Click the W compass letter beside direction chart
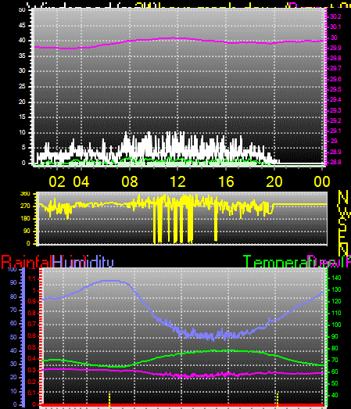This screenshot has height=409, width=351. tap(343, 213)
